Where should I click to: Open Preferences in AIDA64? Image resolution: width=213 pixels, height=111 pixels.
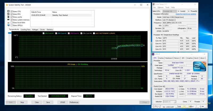coord(74,102)
